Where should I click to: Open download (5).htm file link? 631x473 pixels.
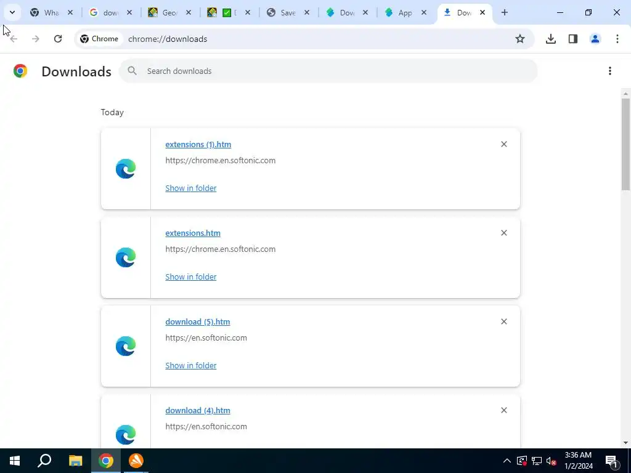(x=198, y=321)
